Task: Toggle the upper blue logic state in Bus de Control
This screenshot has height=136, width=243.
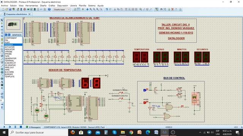Action: [145, 90]
